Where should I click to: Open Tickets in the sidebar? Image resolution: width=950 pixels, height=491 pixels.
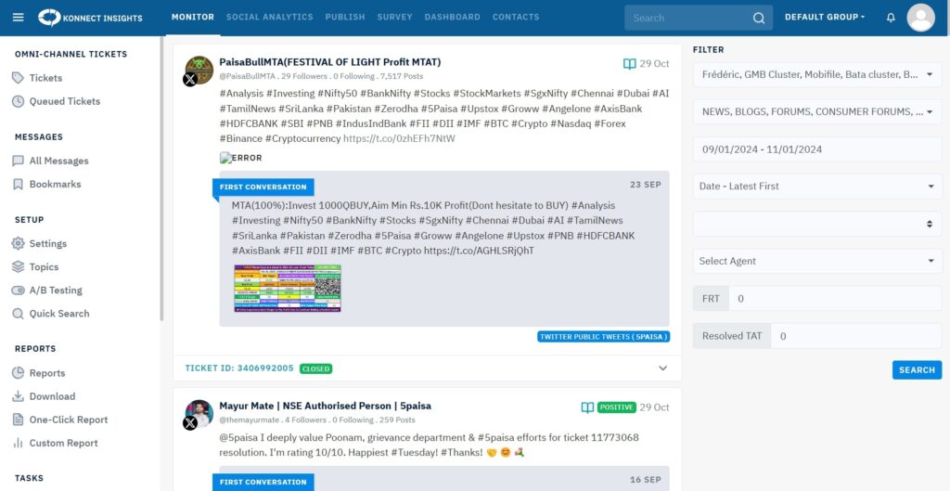tap(45, 78)
